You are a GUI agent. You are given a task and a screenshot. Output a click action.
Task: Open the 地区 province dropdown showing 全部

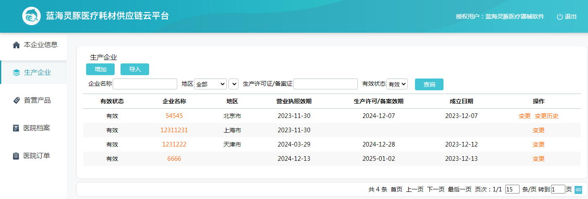210,84
